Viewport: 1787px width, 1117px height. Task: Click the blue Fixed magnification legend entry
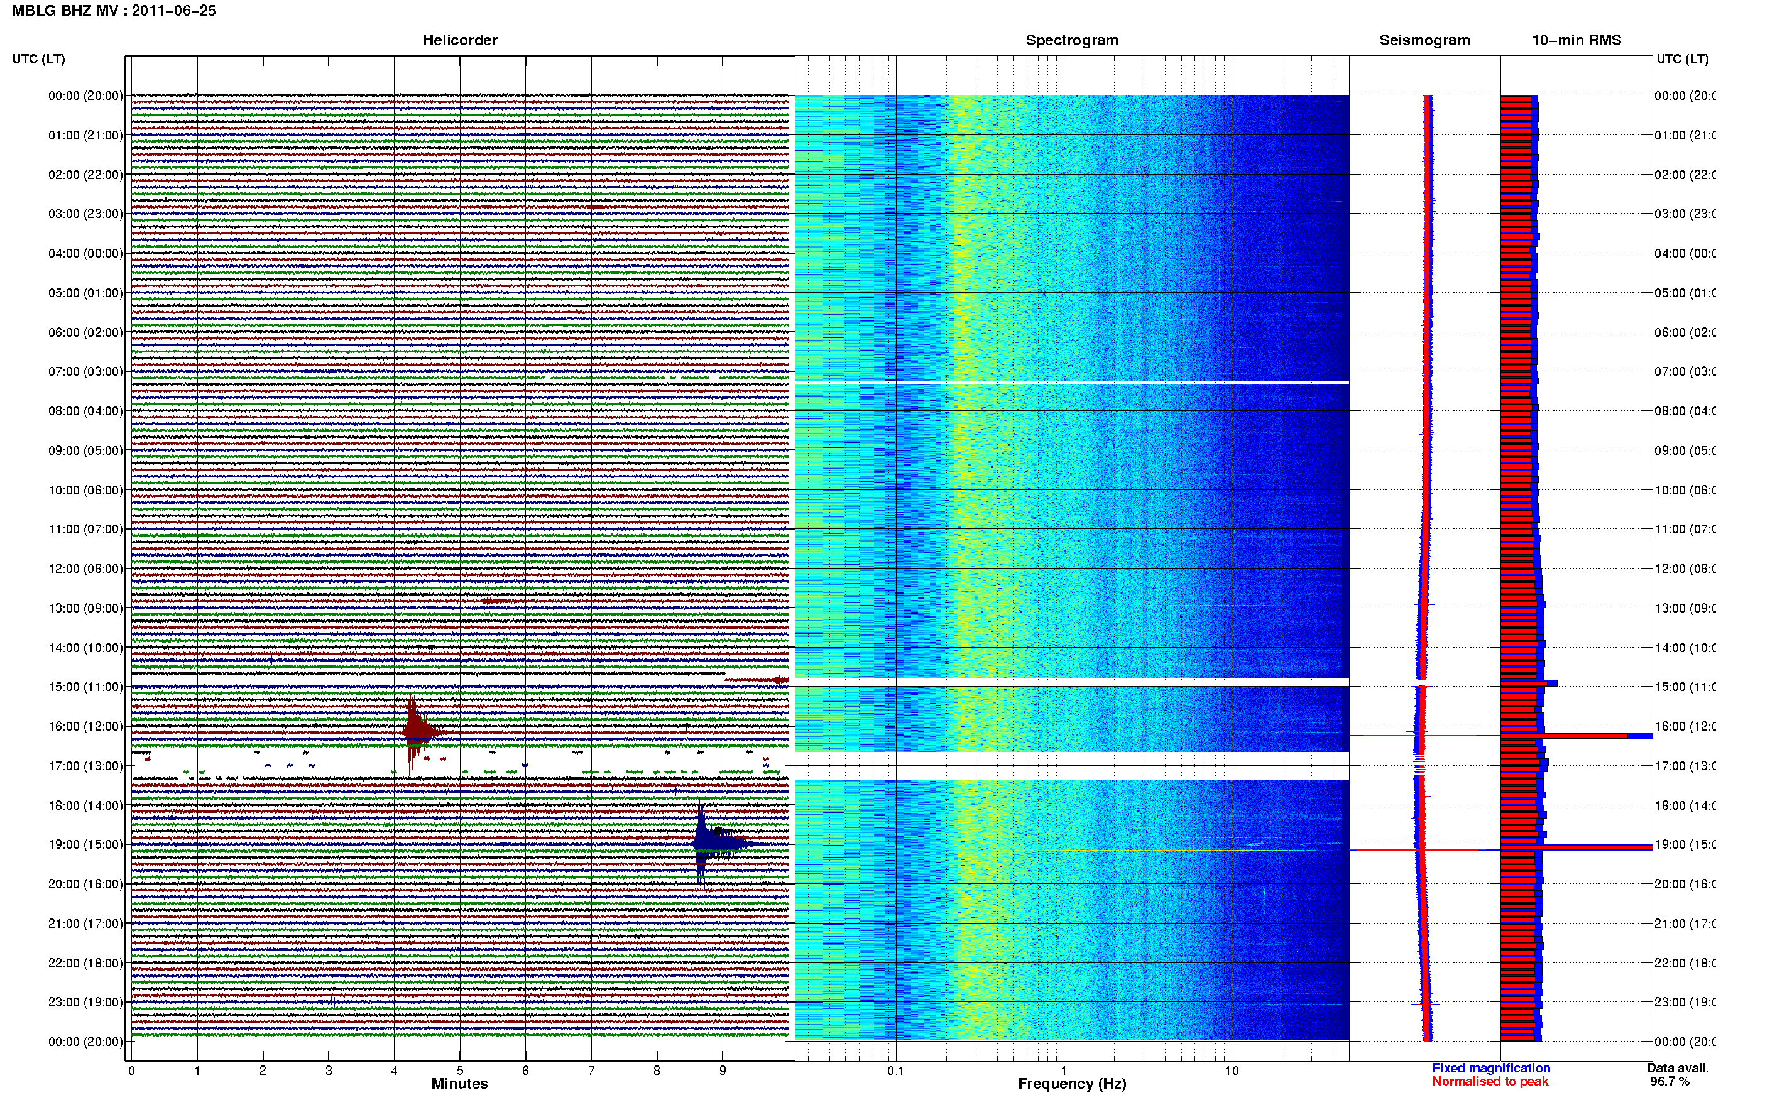tap(1491, 1068)
